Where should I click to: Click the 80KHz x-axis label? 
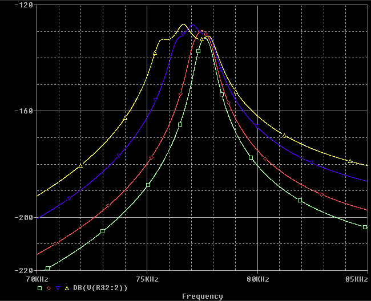click(x=258, y=279)
